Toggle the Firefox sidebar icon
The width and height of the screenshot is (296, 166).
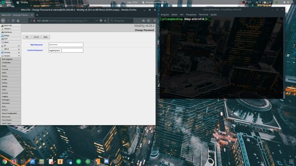coord(148,20)
